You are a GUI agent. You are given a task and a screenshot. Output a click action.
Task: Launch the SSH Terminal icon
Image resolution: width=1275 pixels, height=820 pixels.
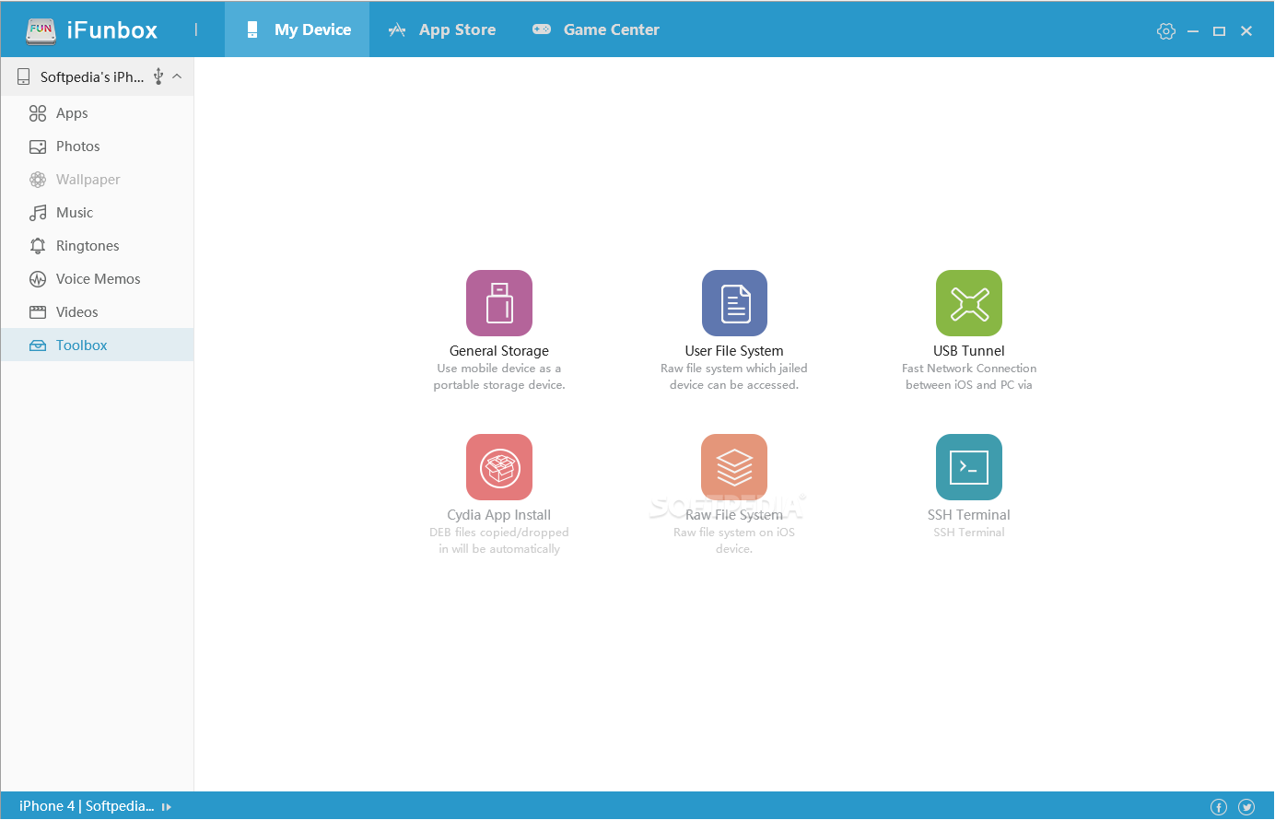(x=969, y=467)
